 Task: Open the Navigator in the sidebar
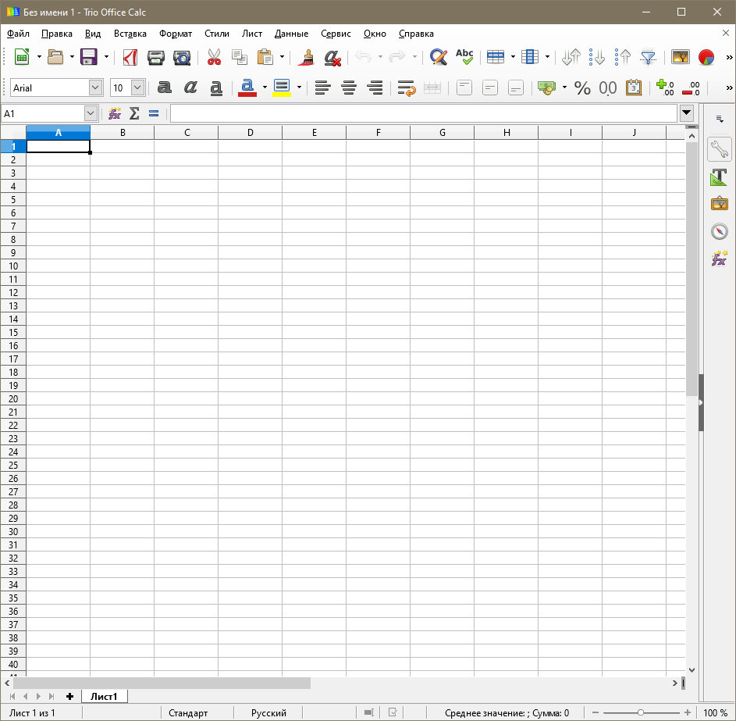coord(719,230)
